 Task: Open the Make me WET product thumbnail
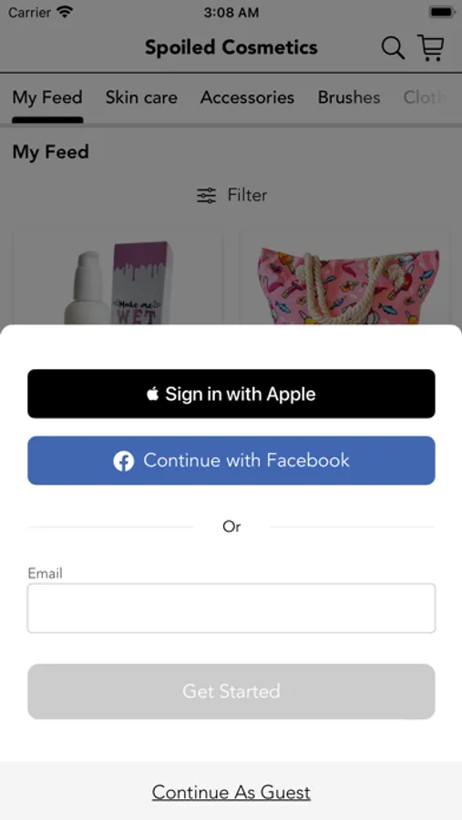coord(118,278)
